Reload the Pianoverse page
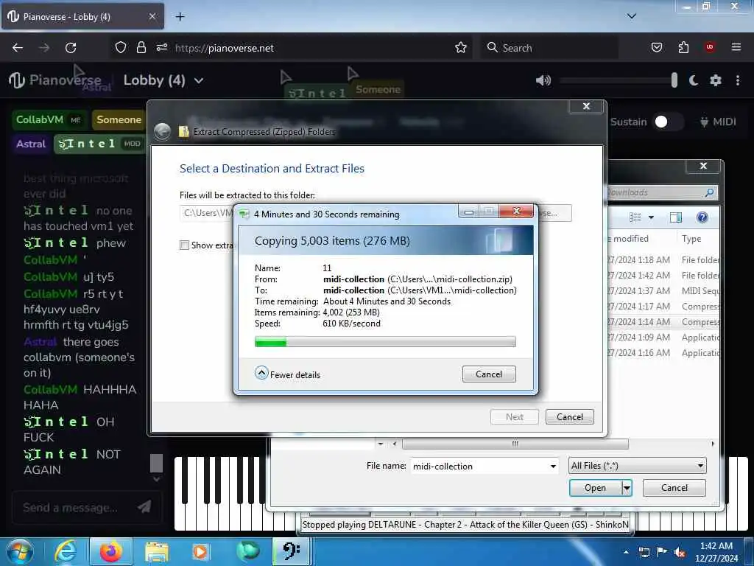 71,48
